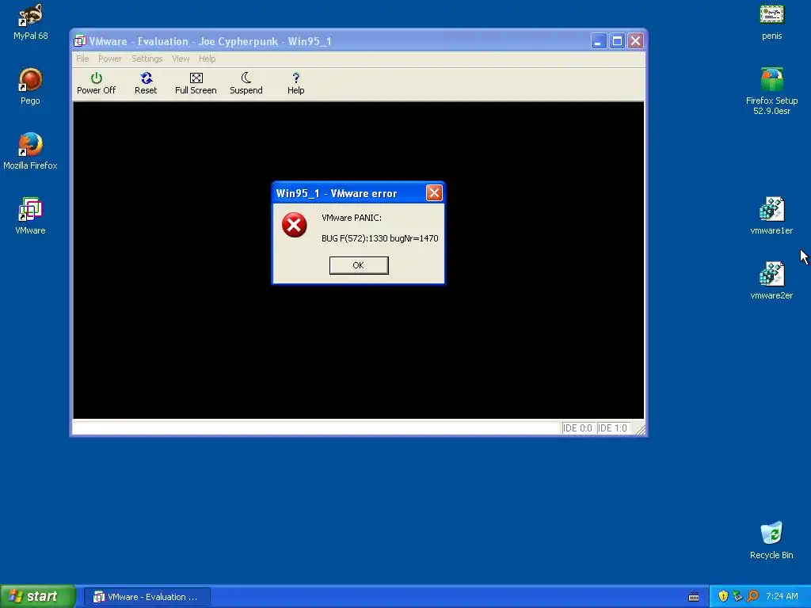Click the red error icon in dialog
Image resolution: width=811 pixels, height=608 pixels.
click(x=295, y=225)
